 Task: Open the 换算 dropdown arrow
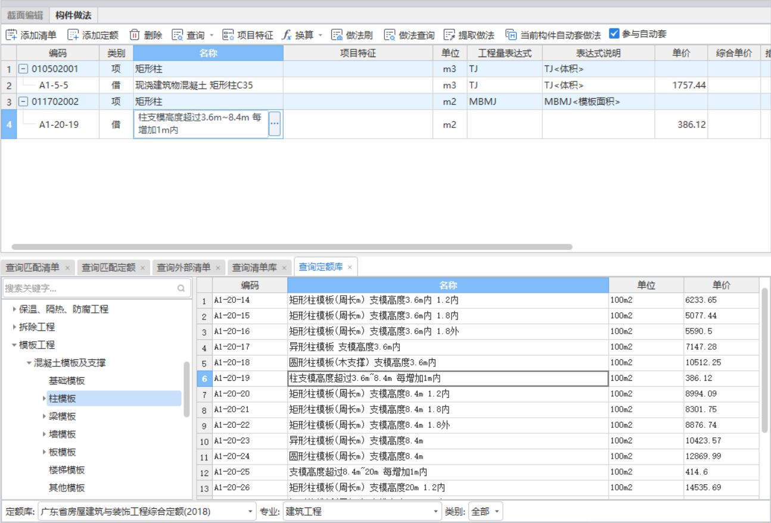tap(320, 35)
